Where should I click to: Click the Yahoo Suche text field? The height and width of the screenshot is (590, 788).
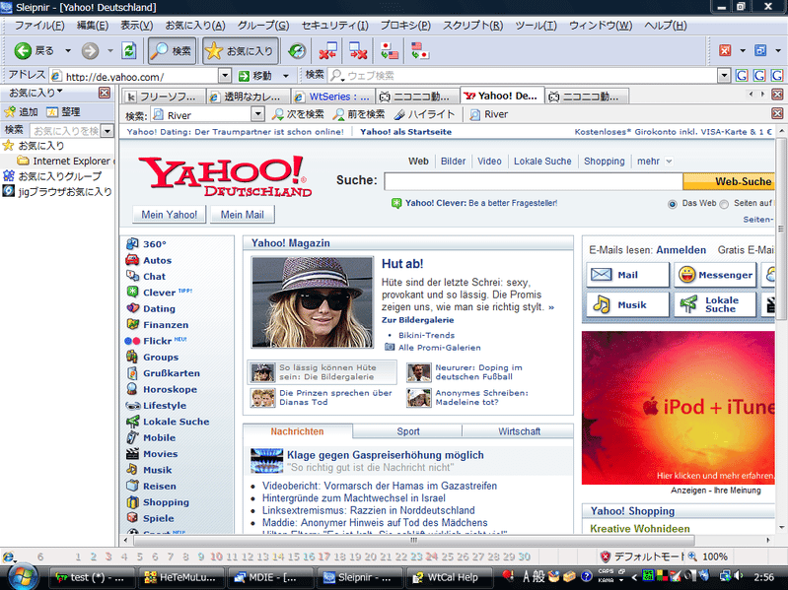coord(534,181)
